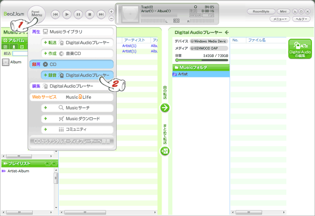This screenshot has height=216, width=315.
Task: Click the Digital Audio edit icon
Action: point(300,49)
